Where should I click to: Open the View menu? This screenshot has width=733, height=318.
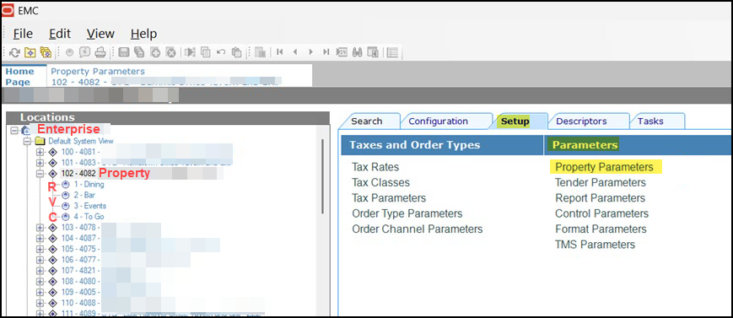point(100,34)
